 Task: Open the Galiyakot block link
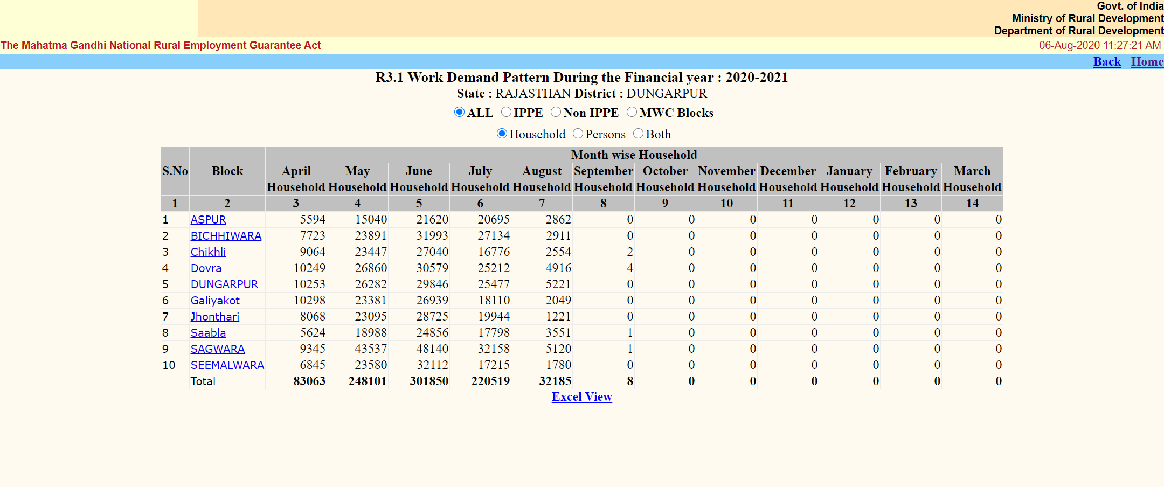click(x=215, y=301)
